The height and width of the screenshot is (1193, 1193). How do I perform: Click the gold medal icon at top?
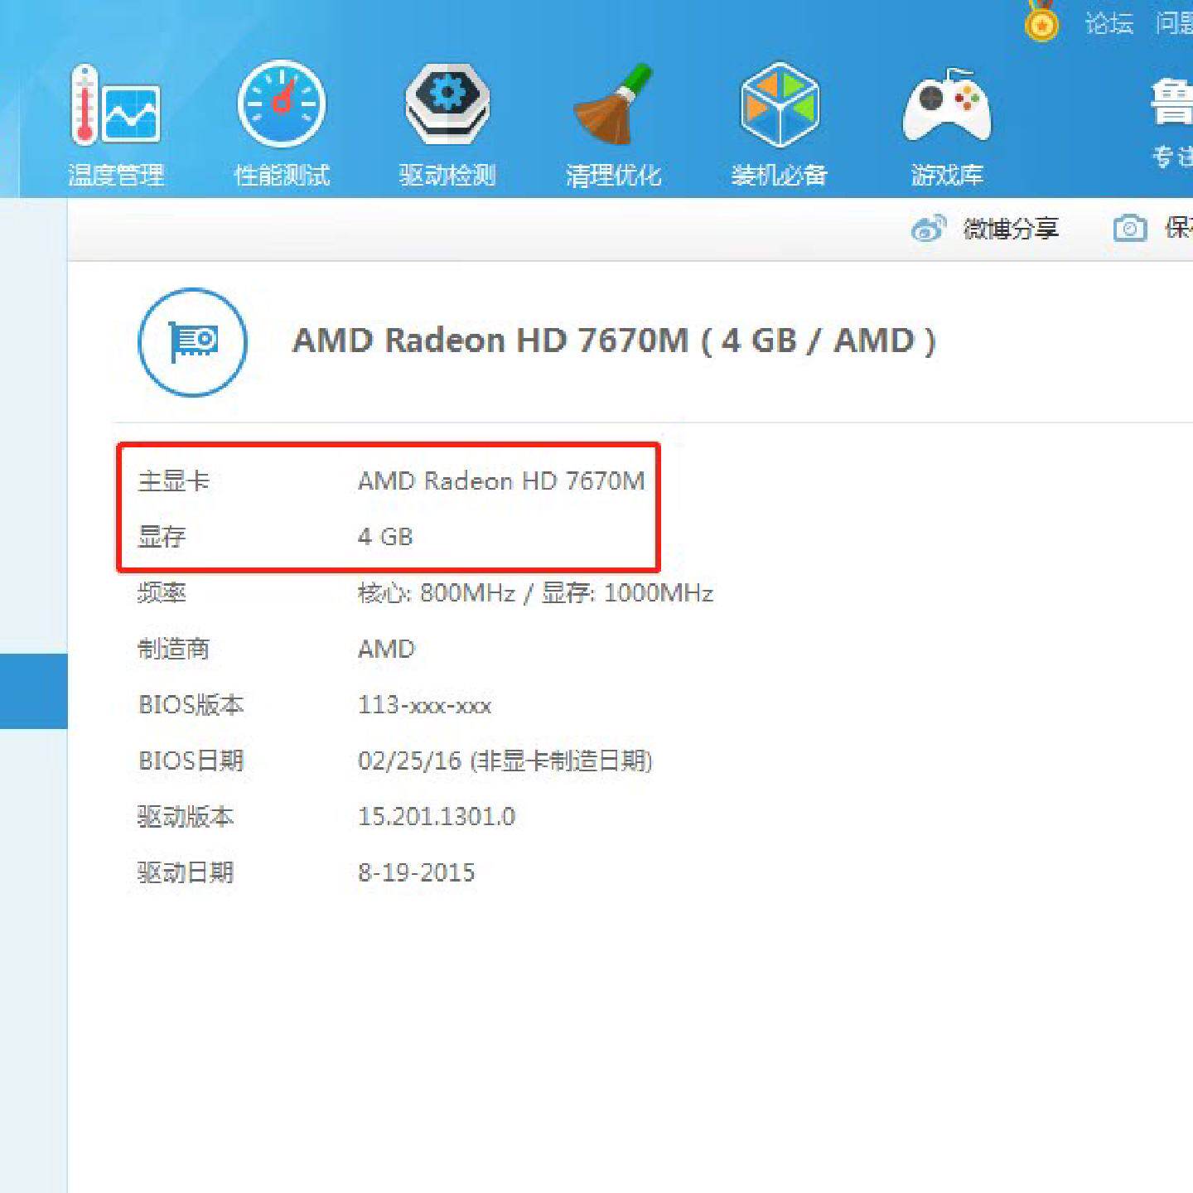(1041, 21)
